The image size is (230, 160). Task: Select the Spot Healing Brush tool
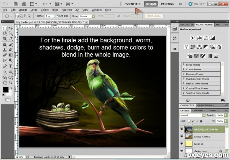tap(5, 45)
